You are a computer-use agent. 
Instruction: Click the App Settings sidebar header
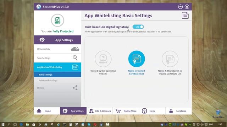[x=57, y=40]
